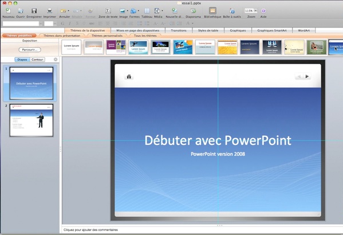Open the Transitions tab

(x=179, y=30)
